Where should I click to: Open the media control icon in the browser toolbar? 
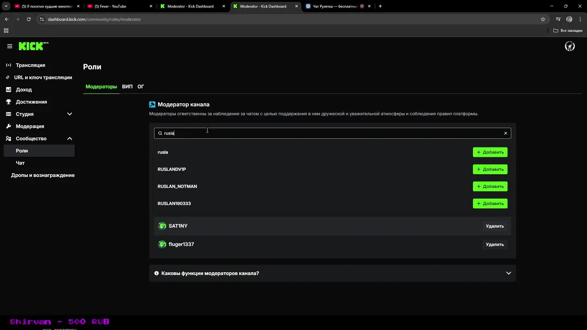click(558, 19)
